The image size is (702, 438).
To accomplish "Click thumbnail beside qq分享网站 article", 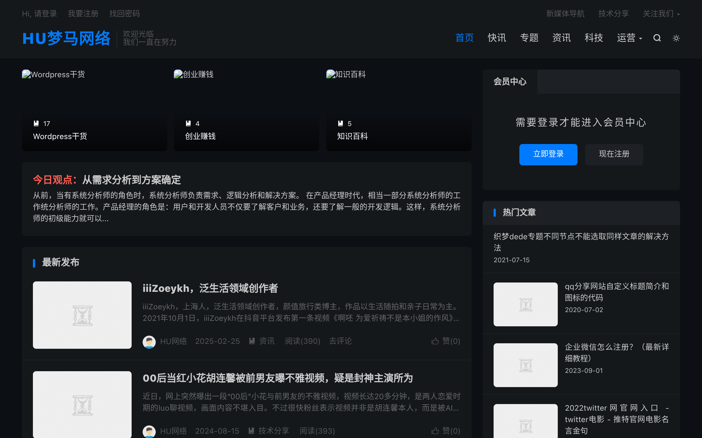I will 525,304.
